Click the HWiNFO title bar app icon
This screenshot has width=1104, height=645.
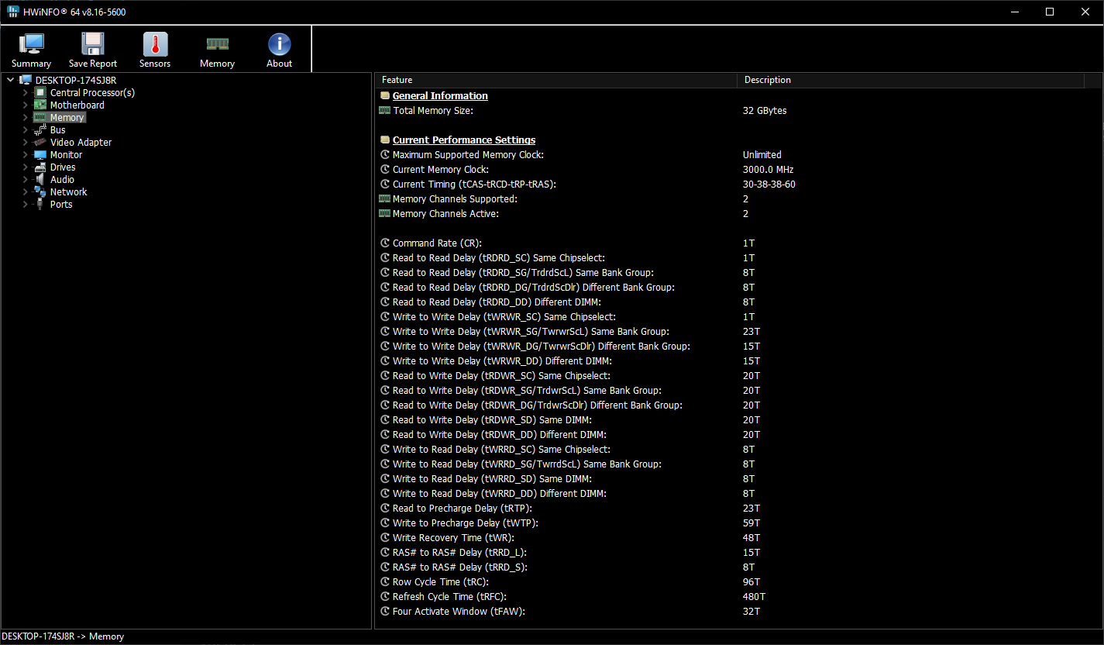tap(13, 12)
